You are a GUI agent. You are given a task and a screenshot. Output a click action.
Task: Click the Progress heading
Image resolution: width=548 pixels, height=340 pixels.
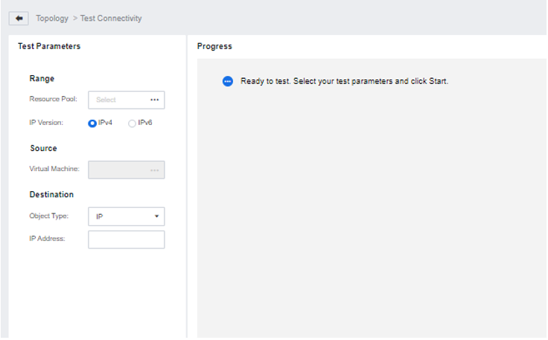pos(214,46)
